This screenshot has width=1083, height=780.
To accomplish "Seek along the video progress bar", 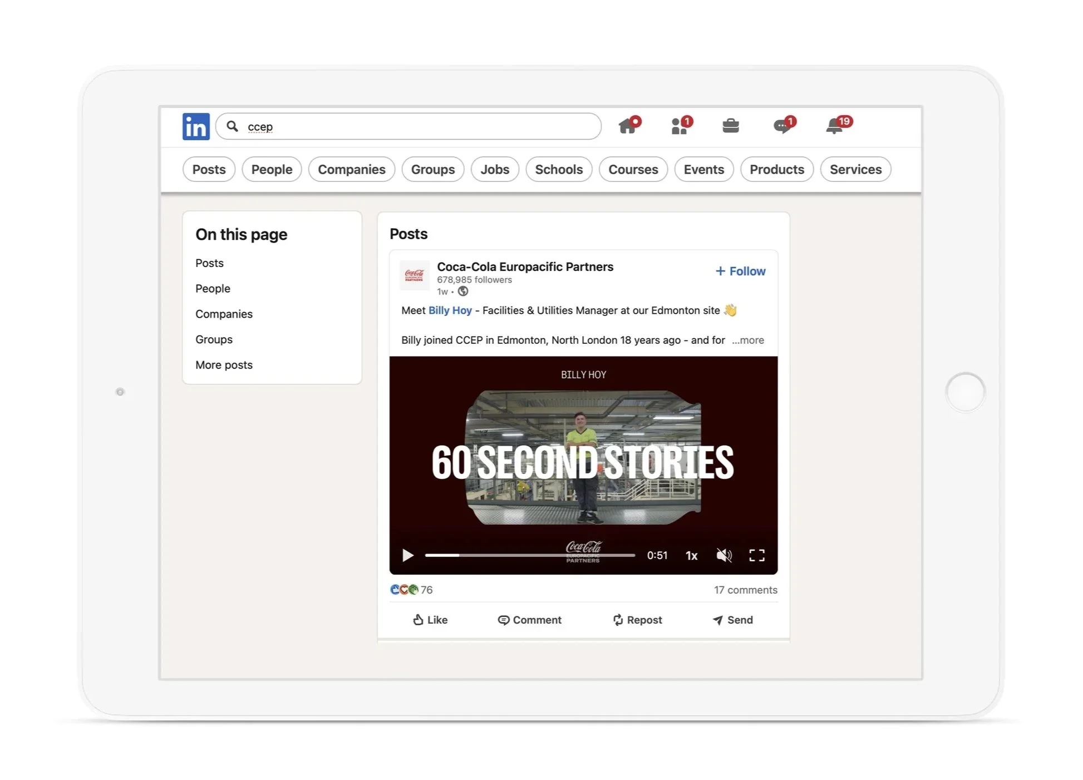I will pyautogui.click(x=529, y=555).
